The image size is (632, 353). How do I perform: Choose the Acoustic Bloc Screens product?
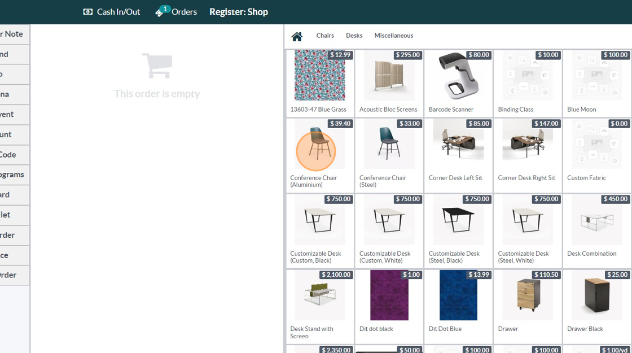[389, 83]
